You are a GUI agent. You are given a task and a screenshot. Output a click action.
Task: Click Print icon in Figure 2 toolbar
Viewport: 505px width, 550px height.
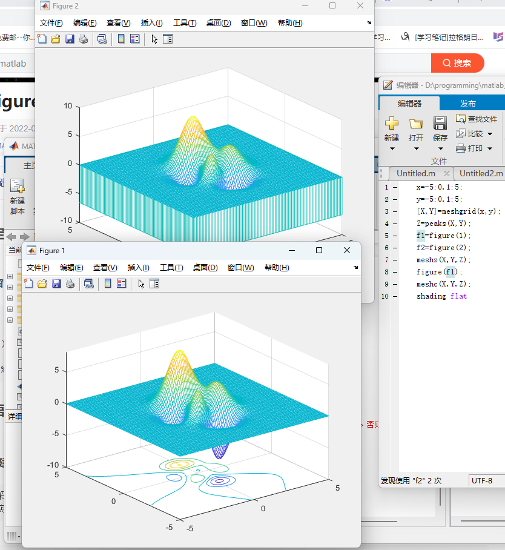84,39
